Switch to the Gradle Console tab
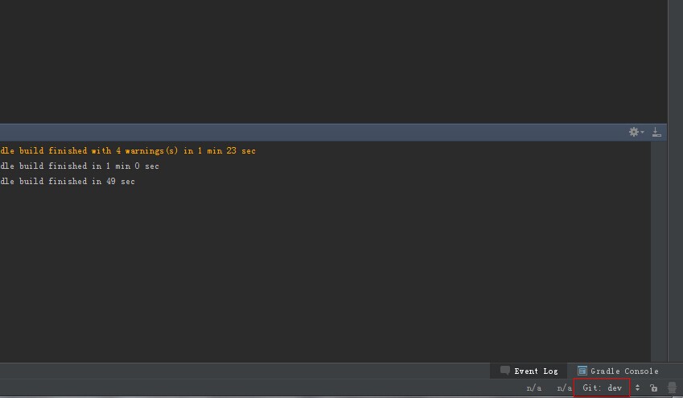This screenshot has height=398, width=683. pos(618,371)
